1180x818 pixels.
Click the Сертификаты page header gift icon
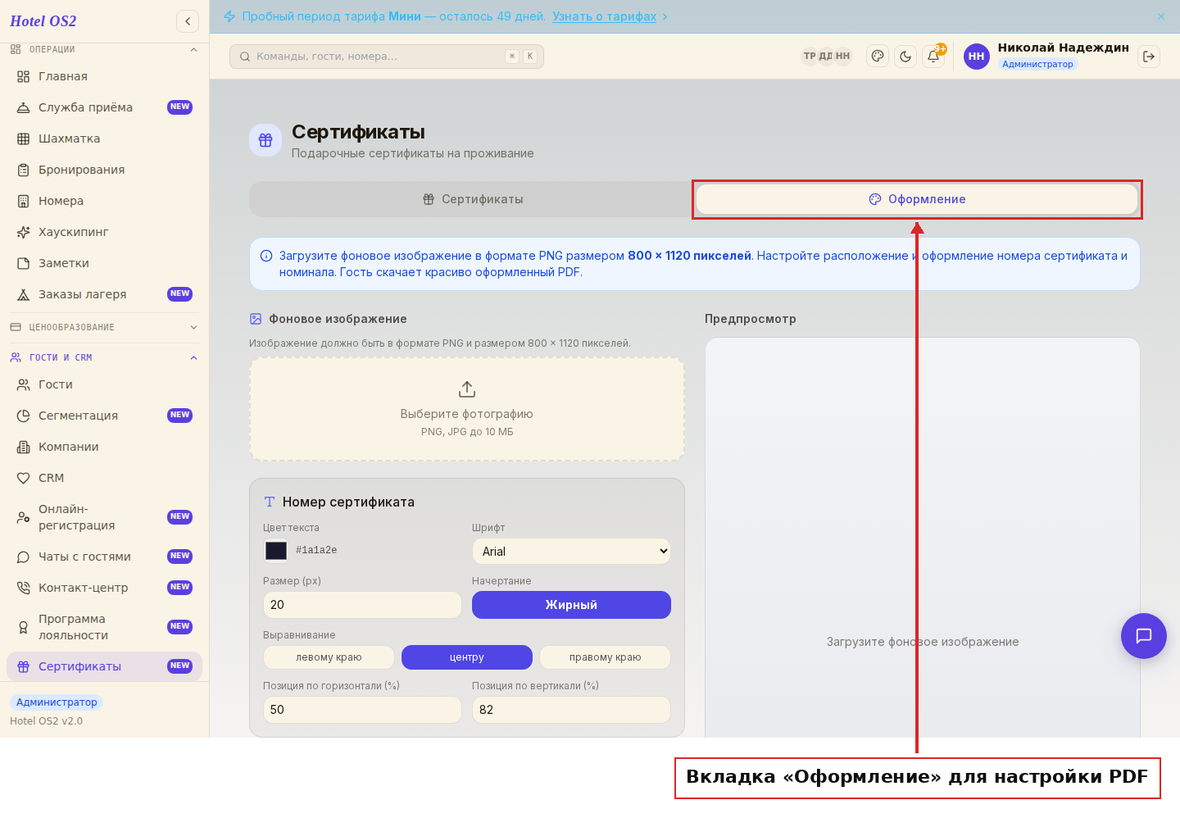[x=265, y=140]
